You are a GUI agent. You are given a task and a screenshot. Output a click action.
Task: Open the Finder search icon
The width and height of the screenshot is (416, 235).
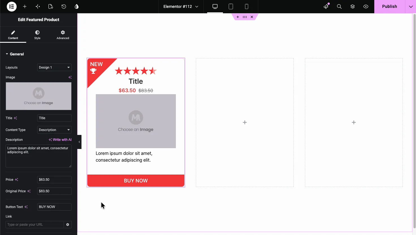pos(339,6)
